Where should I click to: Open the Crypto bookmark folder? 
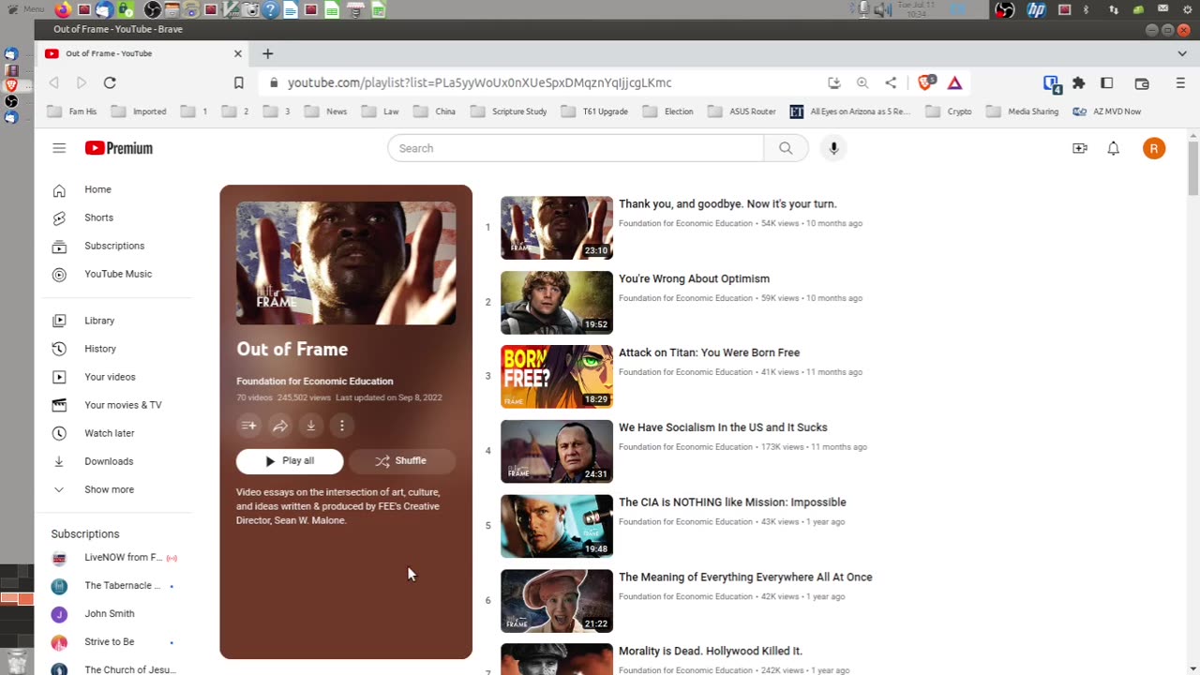pos(949,112)
